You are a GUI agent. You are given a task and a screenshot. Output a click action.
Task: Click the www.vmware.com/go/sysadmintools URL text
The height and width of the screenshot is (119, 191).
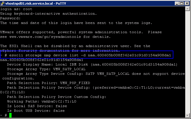point(45,37)
